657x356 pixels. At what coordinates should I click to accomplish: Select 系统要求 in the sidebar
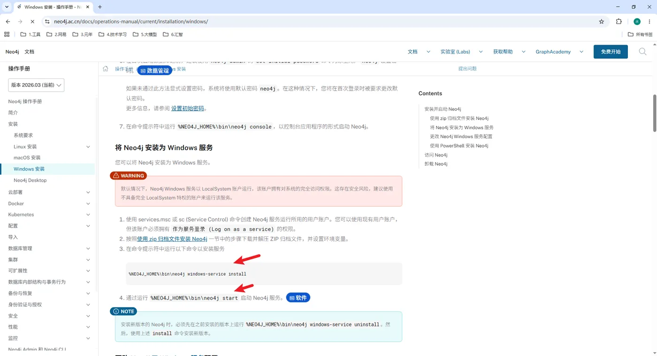coord(23,135)
